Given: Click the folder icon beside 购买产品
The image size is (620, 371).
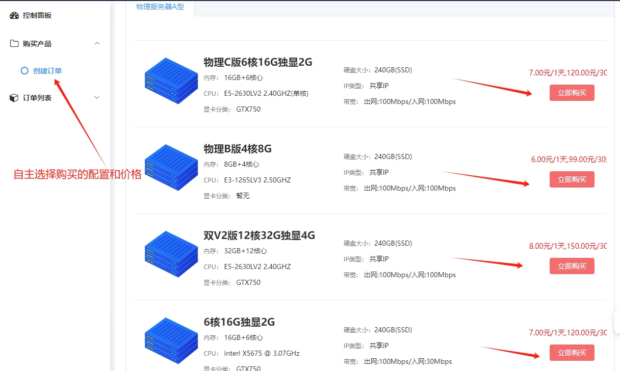Looking at the screenshot, I should pos(14,44).
